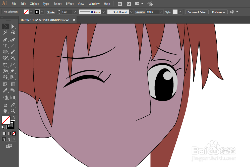250x167 pixels.
Task: Select the Blend tool
Action: [x=13, y=90]
